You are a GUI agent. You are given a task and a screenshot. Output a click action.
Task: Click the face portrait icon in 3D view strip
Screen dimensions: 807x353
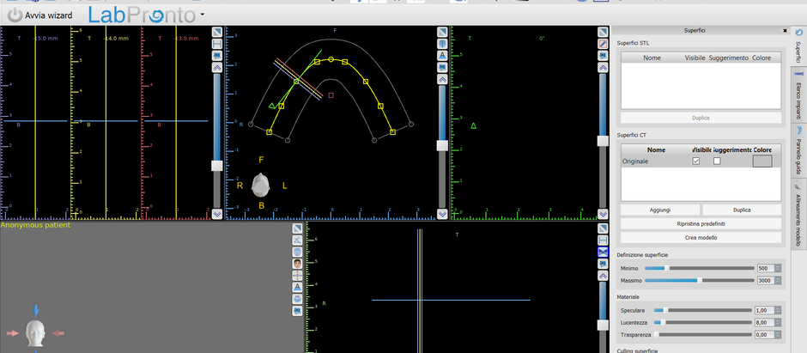(x=297, y=264)
